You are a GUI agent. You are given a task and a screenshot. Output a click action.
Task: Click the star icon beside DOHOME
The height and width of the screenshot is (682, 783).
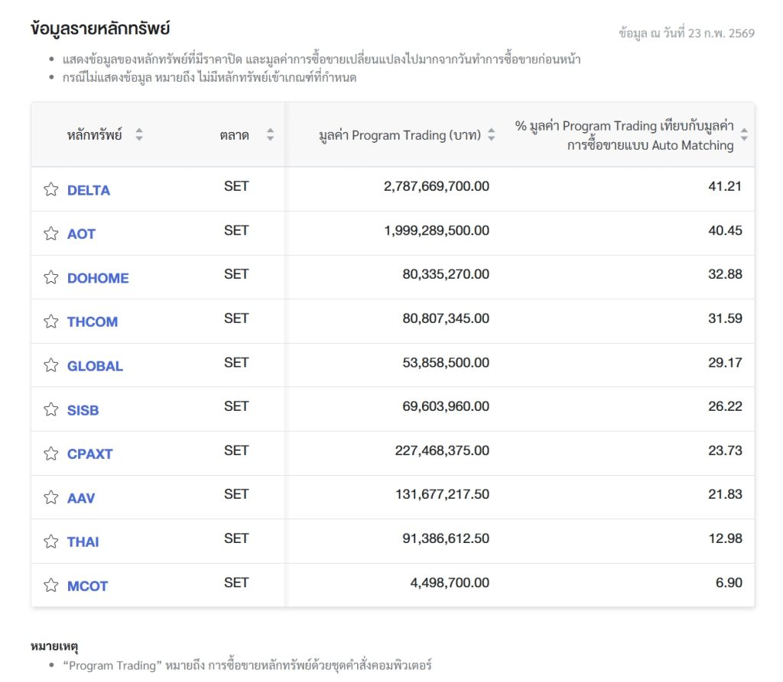coord(50,277)
